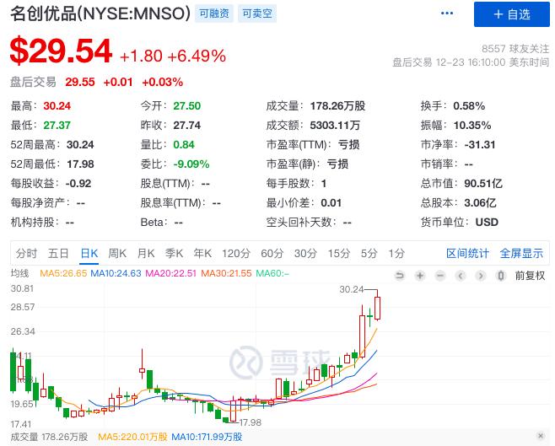Click the 换手 value 0.58%

pyautogui.click(x=469, y=105)
